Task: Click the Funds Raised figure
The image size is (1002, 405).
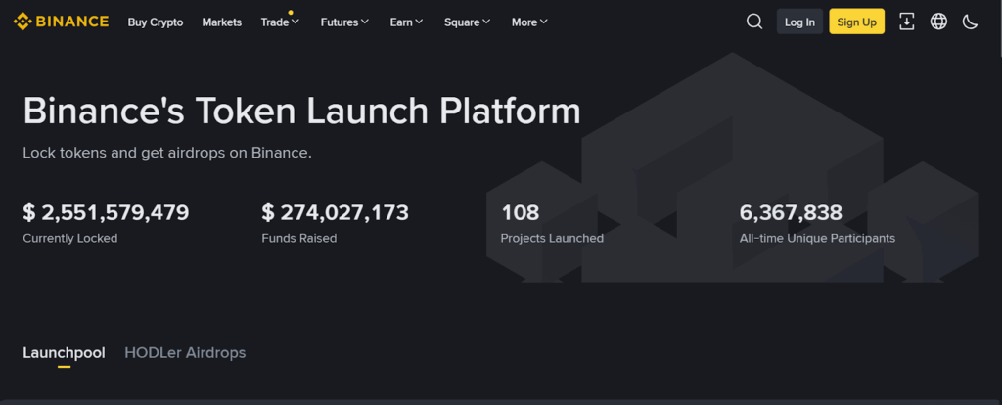Action: tap(335, 212)
